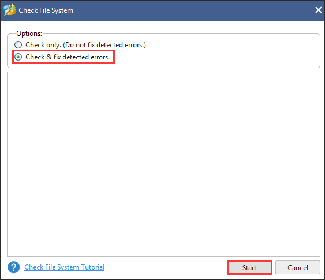Image resolution: width=325 pixels, height=280 pixels.
Task: Click inside the empty results output pane
Action: click(x=163, y=164)
